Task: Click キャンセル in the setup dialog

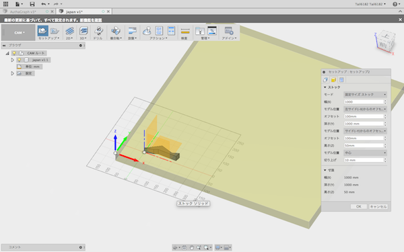Action: (378, 206)
